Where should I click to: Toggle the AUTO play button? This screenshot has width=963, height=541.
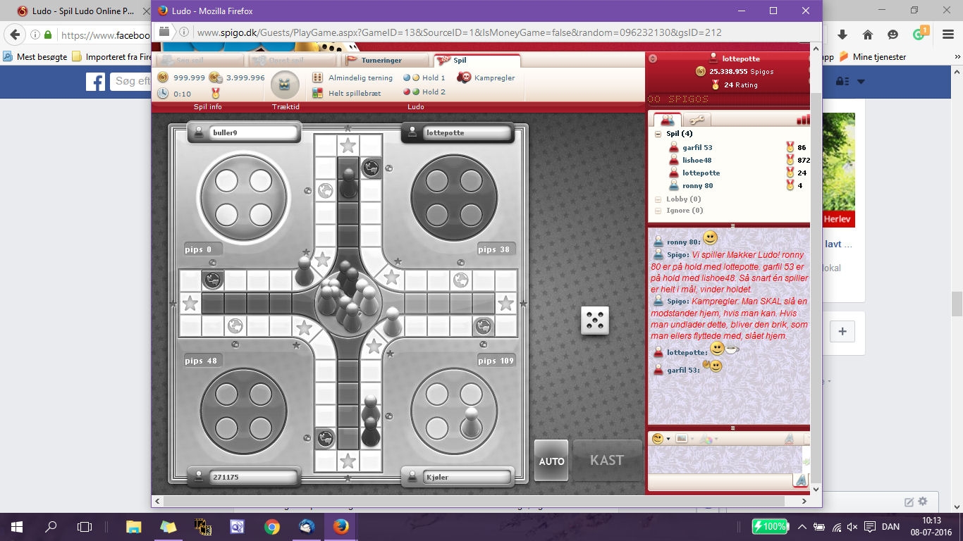(551, 461)
